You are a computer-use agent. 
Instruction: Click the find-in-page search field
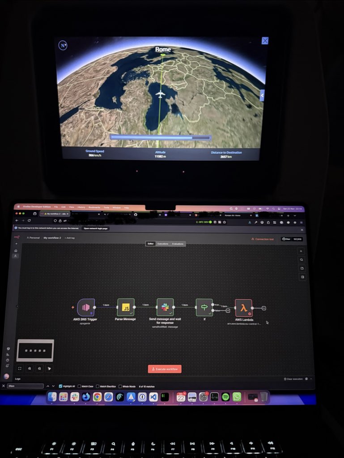25,386
